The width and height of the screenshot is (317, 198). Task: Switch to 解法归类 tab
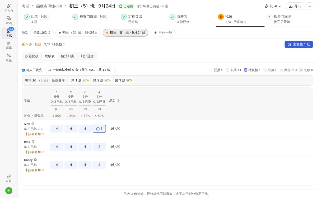[x=67, y=56]
